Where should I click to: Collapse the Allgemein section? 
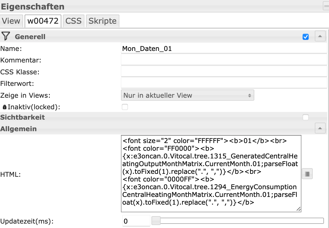point(320,129)
